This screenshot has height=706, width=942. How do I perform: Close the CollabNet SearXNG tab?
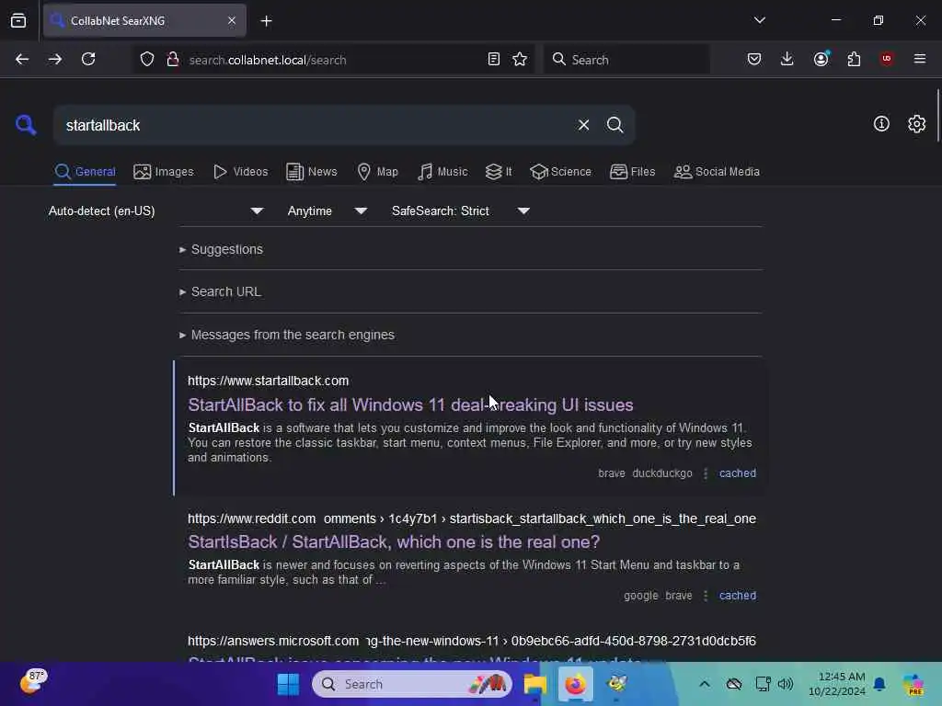(x=232, y=20)
